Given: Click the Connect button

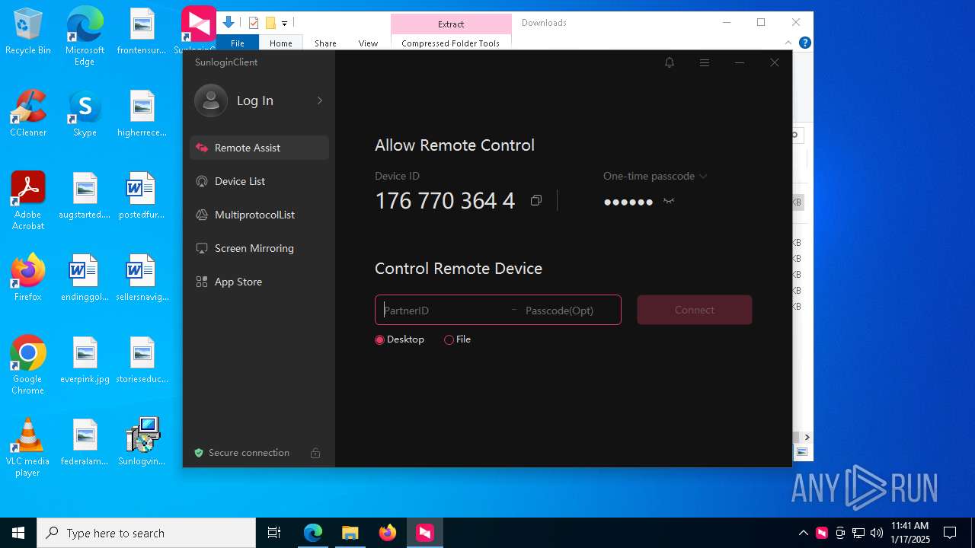Looking at the screenshot, I should [695, 310].
